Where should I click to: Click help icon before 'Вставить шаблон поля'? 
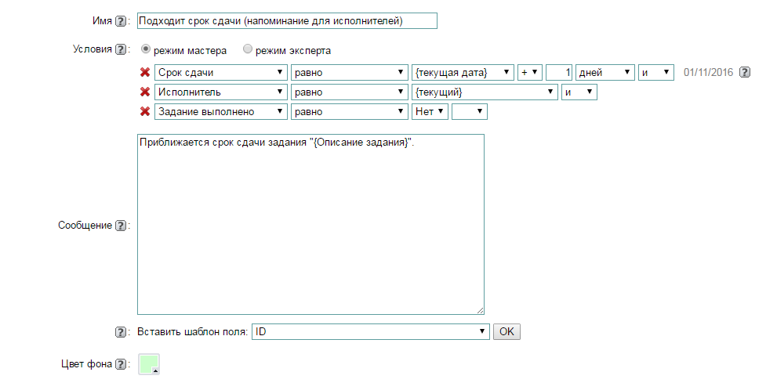point(120,332)
